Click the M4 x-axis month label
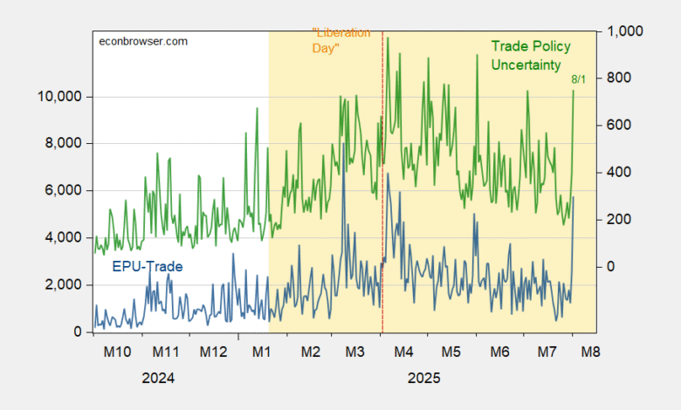Viewport: 681px width, 410px height. click(x=403, y=352)
